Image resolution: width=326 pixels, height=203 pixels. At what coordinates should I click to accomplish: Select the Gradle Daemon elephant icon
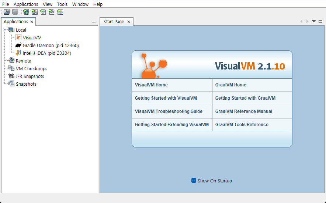click(18, 45)
